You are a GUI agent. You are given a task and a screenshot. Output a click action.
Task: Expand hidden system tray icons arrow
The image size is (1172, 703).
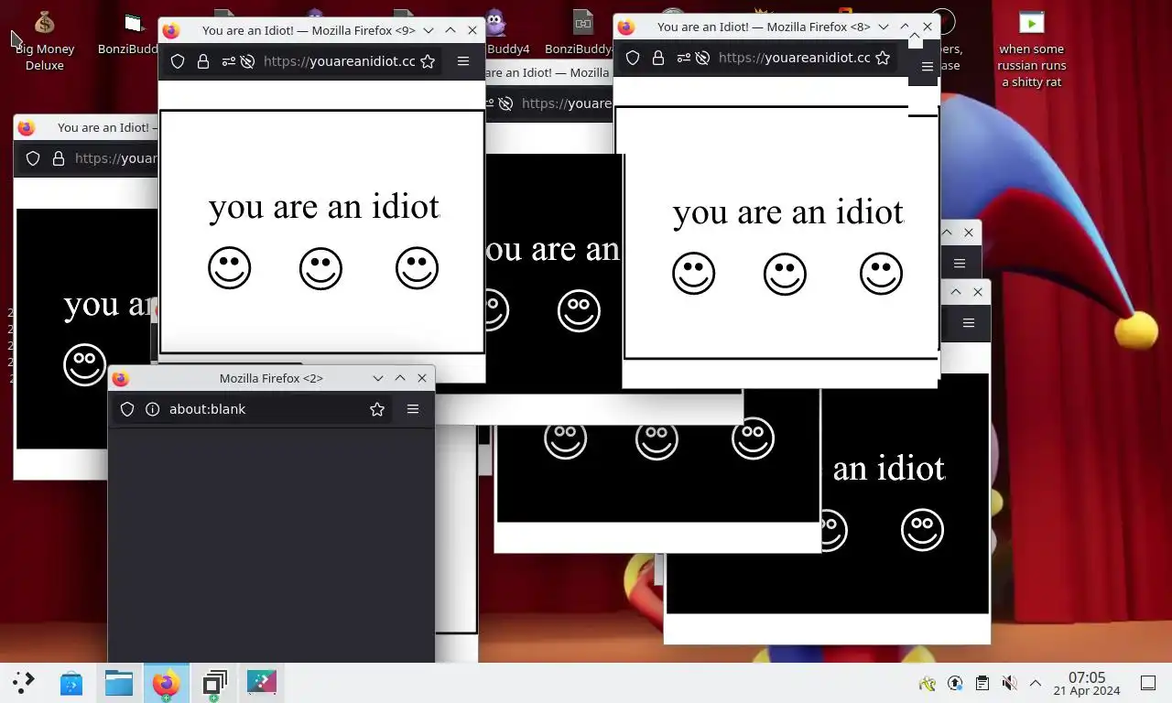click(x=1036, y=683)
